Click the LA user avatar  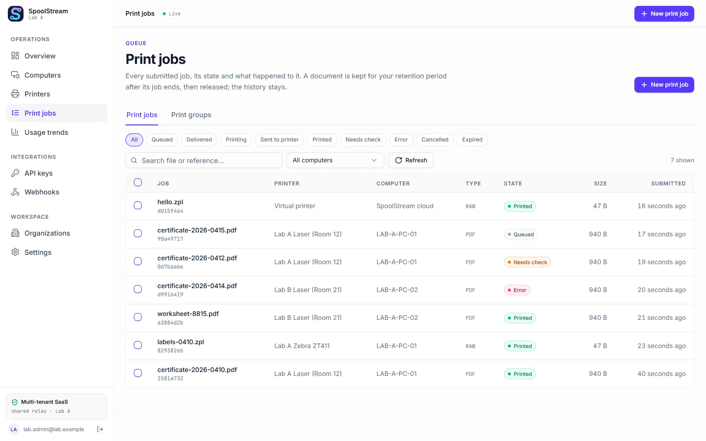14,429
